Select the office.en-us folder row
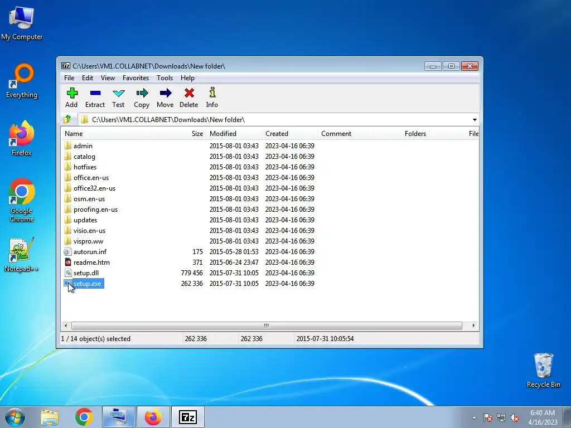Viewport: 571px width, 428px height. [269, 178]
